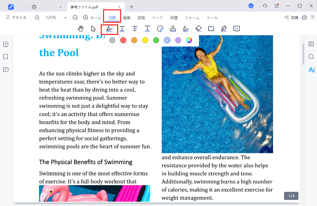Open the custom color wheel picker
Viewport: 317px width, 206px height.
189,40
